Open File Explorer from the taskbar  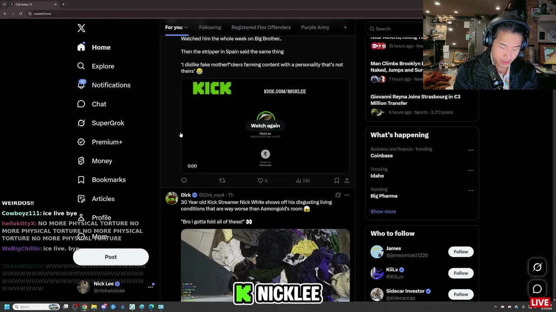tap(94, 307)
